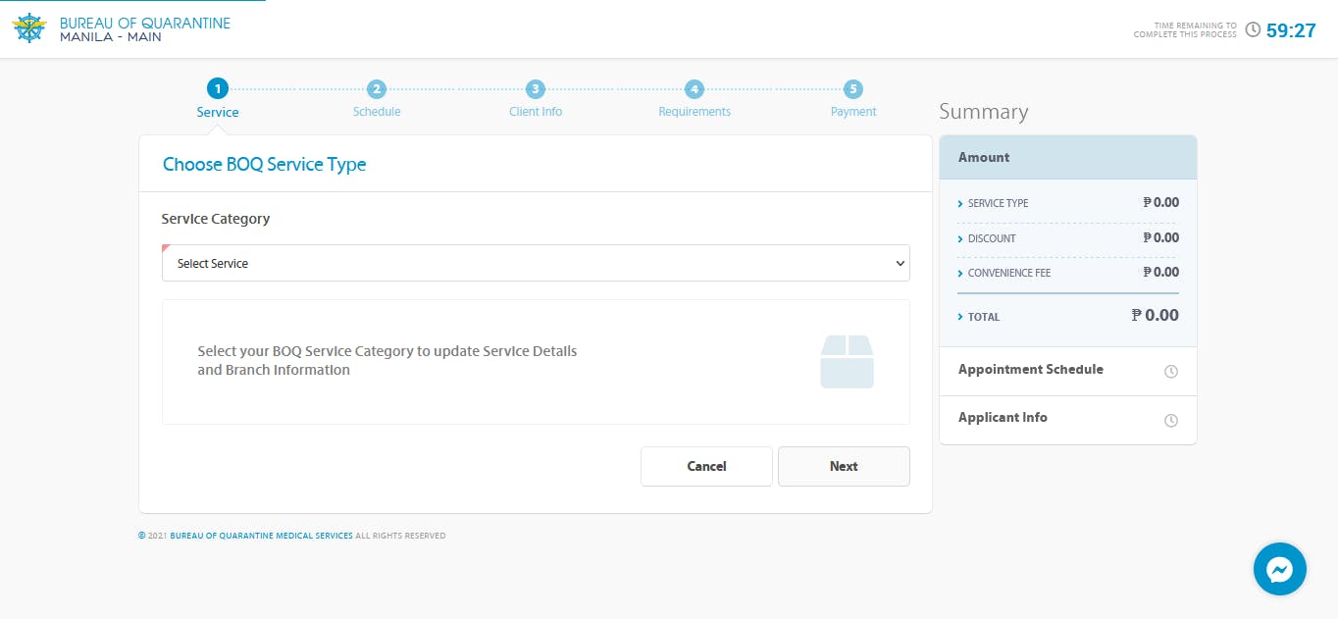Click Bureau of Quarantine Medical Services footer link
This screenshot has width=1338, height=619.
coord(261,536)
